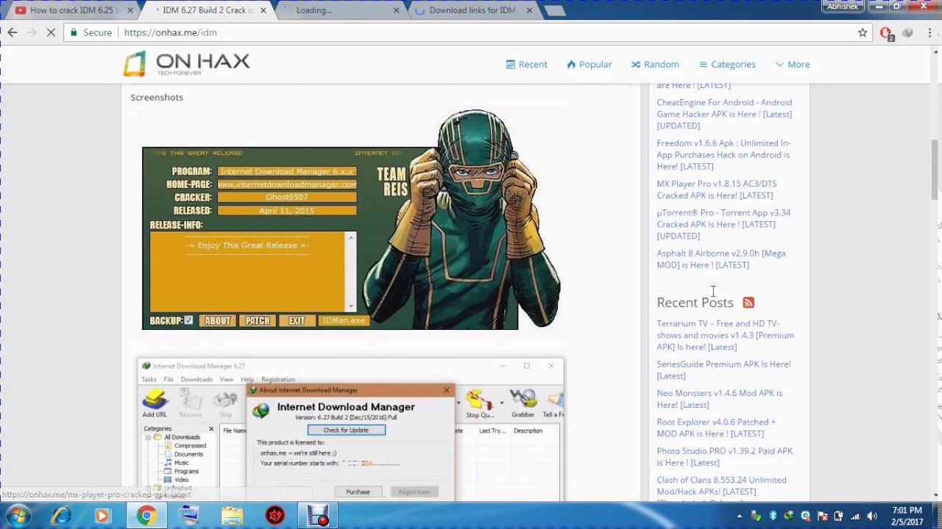The width and height of the screenshot is (942, 529).
Task: Click the power/battery tray icon
Action: click(838, 516)
